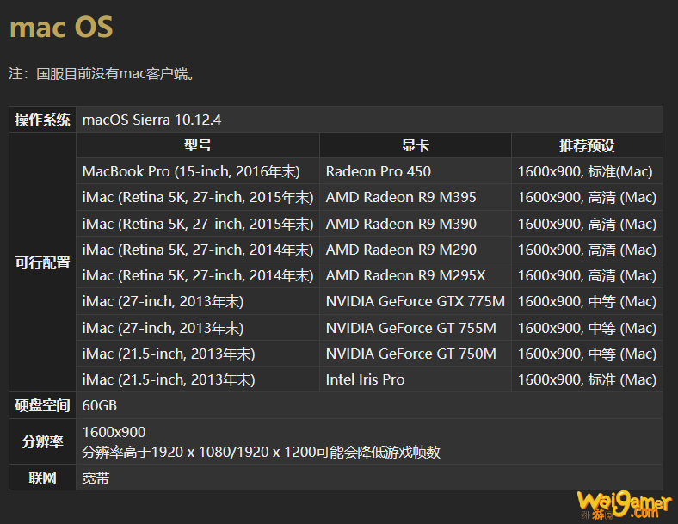Click the "AMD Radeon R9 M290" cell
Image resolution: width=678 pixels, height=524 pixels.
point(415,250)
